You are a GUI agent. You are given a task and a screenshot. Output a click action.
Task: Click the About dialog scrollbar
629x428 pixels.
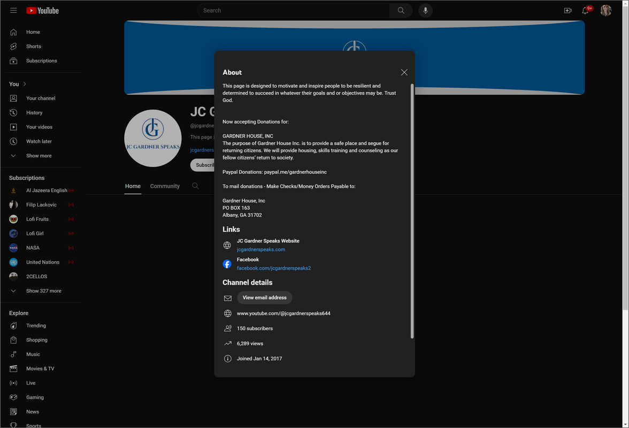[412, 211]
